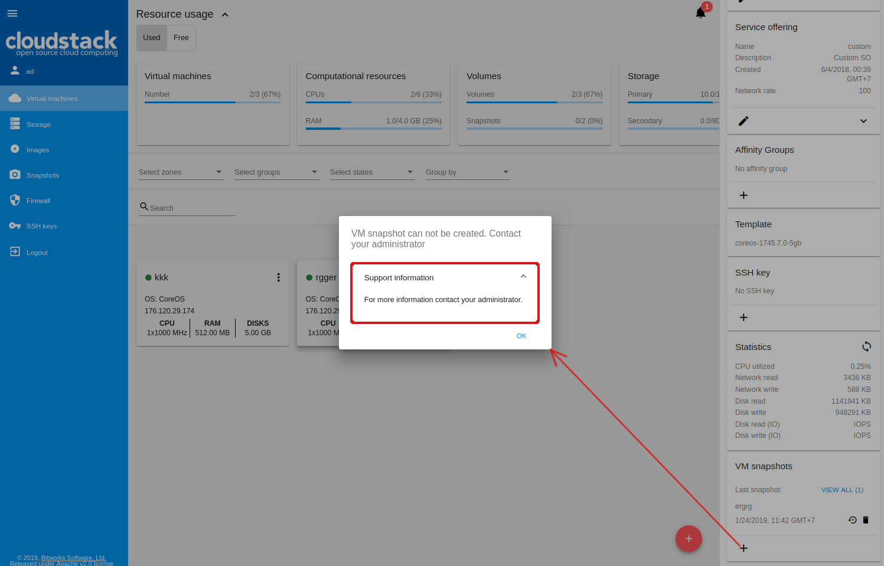
Task: Switch resource usage to Free
Action: pyautogui.click(x=181, y=38)
